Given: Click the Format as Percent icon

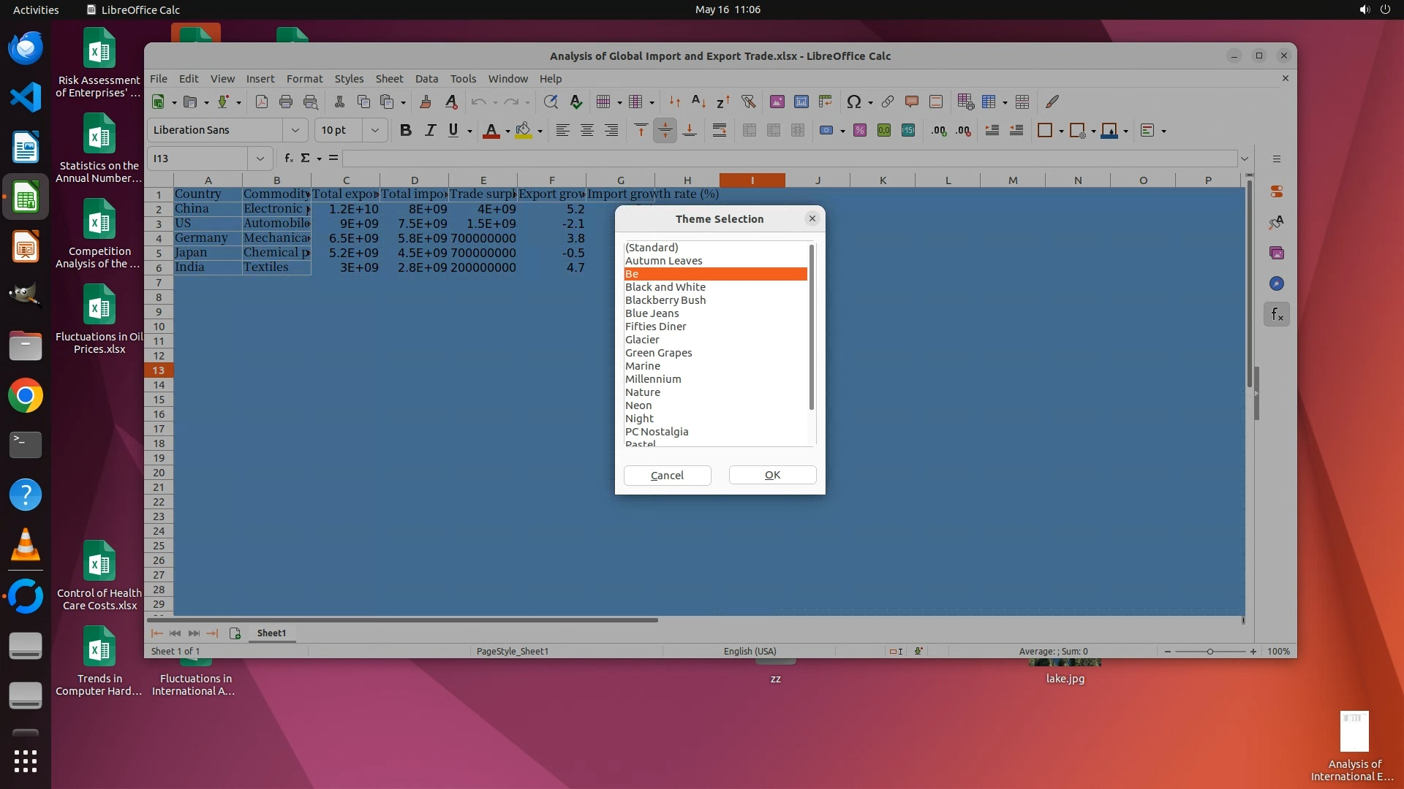Looking at the screenshot, I should (860, 131).
